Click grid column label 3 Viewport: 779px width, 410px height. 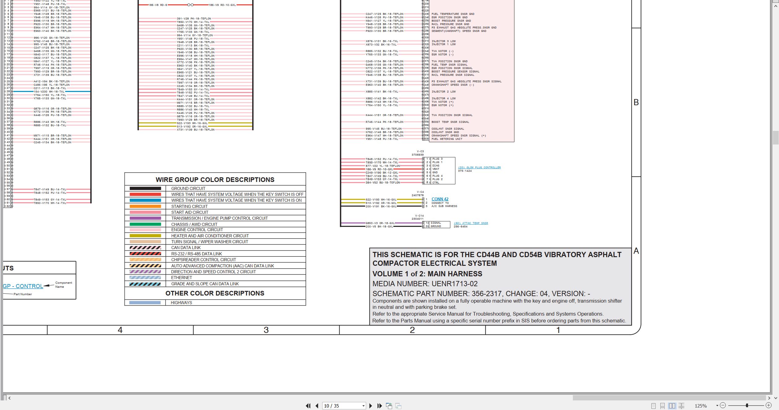266,330
